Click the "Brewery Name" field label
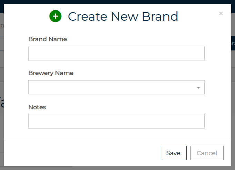Image resolution: width=235 pixels, height=170 pixels. [51, 73]
